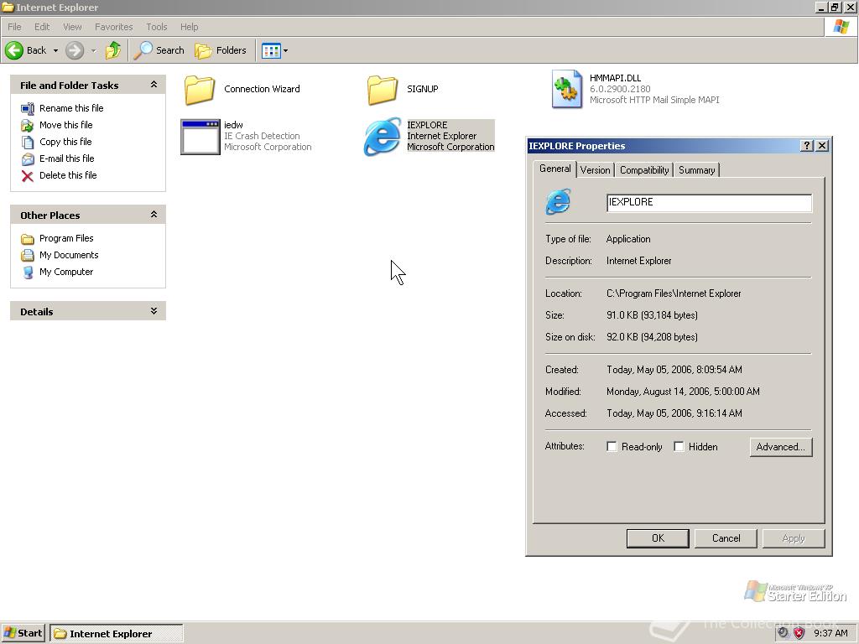Click the Forward arrow icon
This screenshot has height=644, width=859.
coord(75,50)
